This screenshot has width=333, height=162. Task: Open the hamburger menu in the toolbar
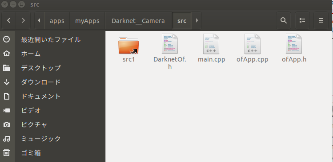(x=321, y=20)
